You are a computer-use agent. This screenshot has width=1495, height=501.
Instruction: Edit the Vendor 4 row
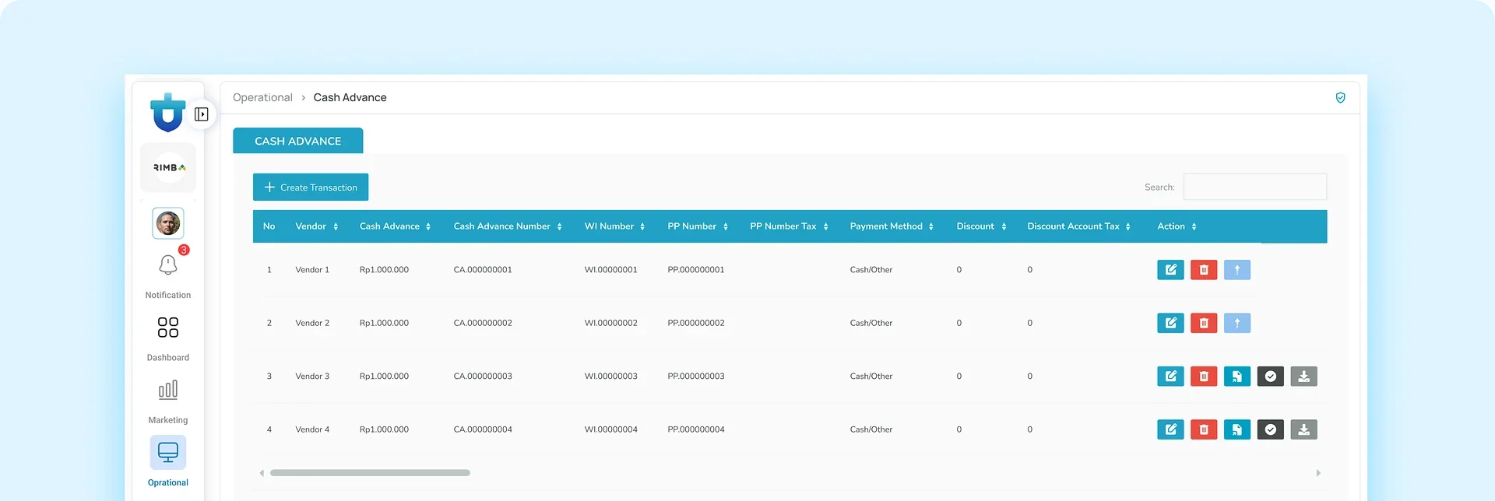(x=1170, y=429)
